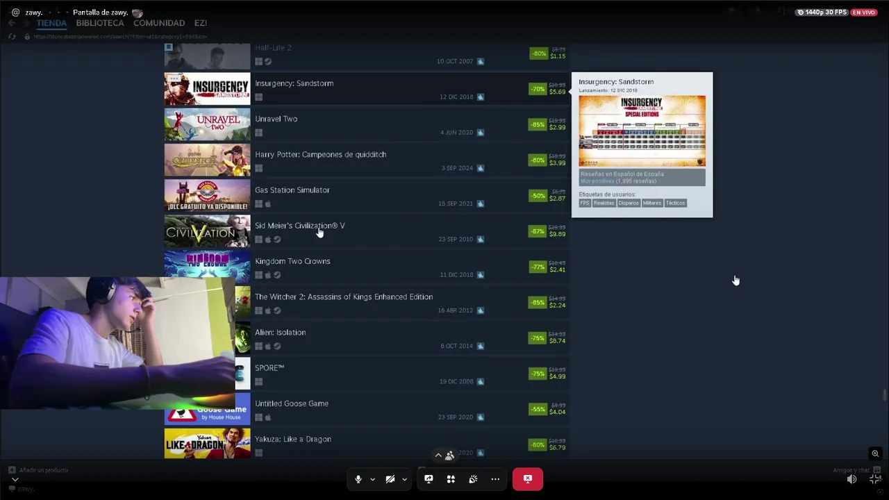Open the soundboard icon
Screen dimensions: 889x500
coord(473,479)
